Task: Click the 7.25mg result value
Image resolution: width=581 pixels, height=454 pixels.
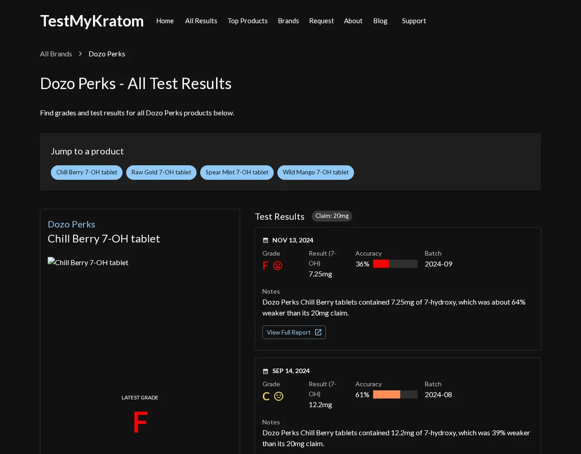Action: (x=321, y=274)
